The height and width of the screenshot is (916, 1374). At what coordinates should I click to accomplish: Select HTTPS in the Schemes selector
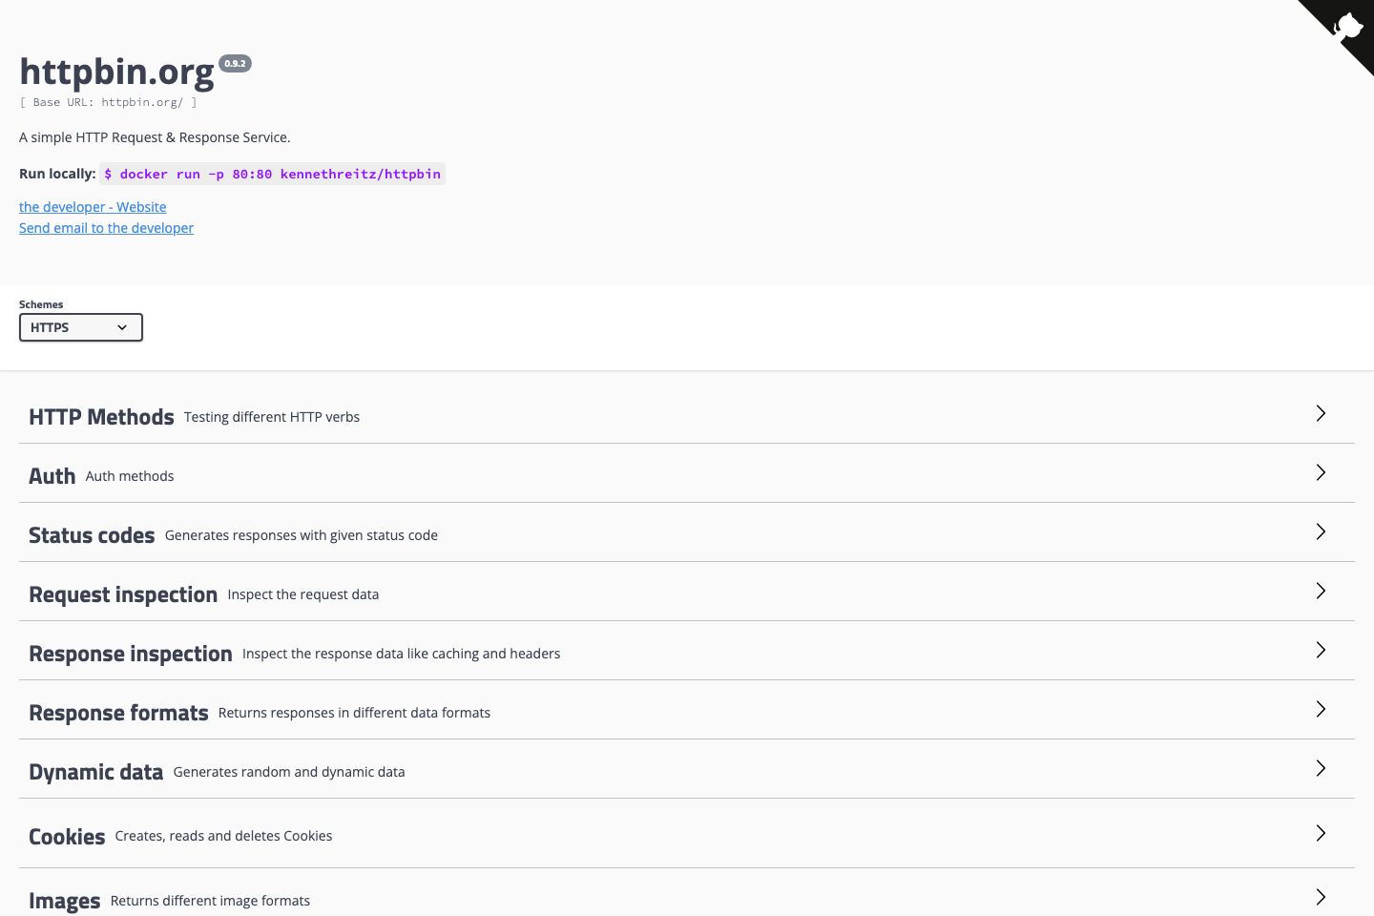[80, 327]
